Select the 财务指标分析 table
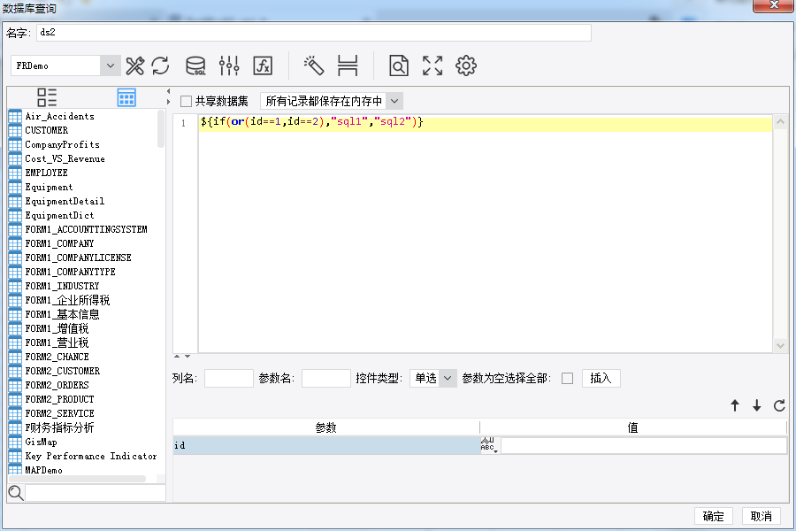Screen dimensions: 796x531 (x=59, y=427)
